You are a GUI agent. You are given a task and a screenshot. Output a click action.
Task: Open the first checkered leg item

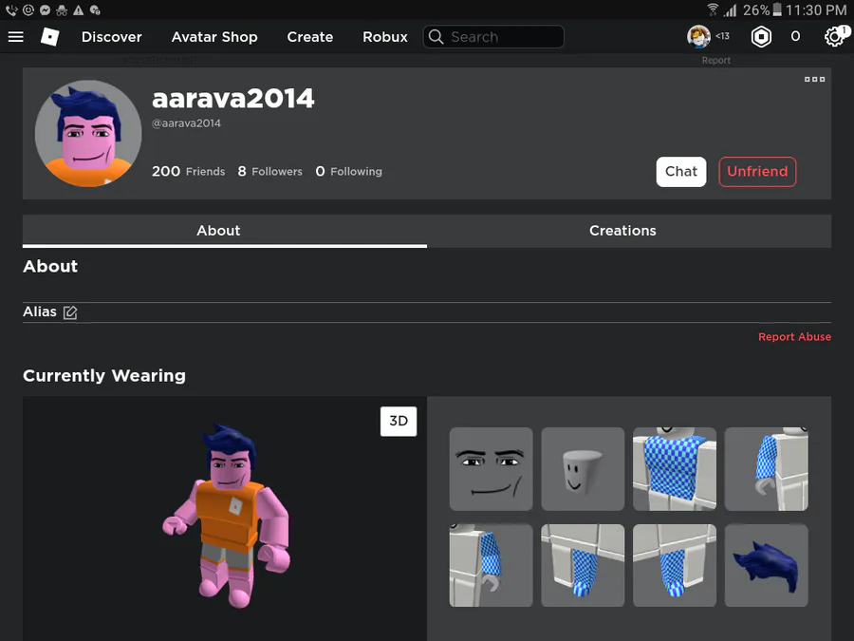click(x=583, y=565)
